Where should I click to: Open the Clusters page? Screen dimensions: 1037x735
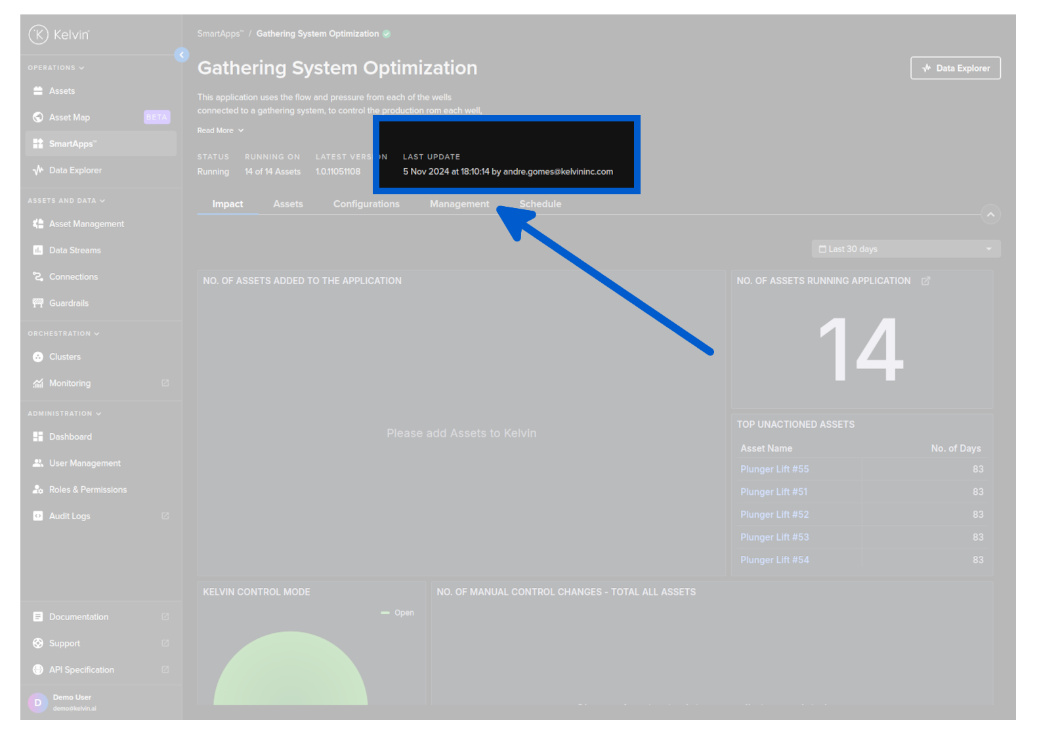tap(64, 357)
